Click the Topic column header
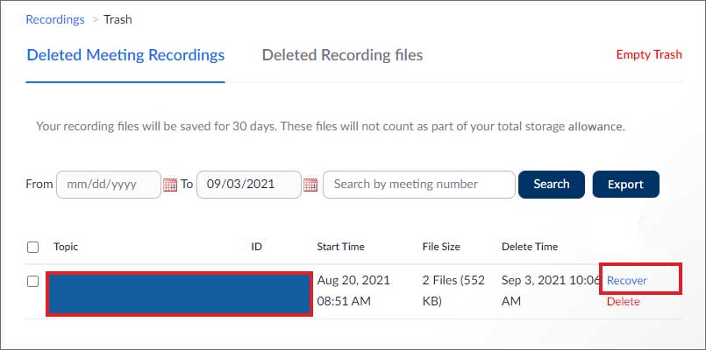The height and width of the screenshot is (350, 706). (x=66, y=247)
